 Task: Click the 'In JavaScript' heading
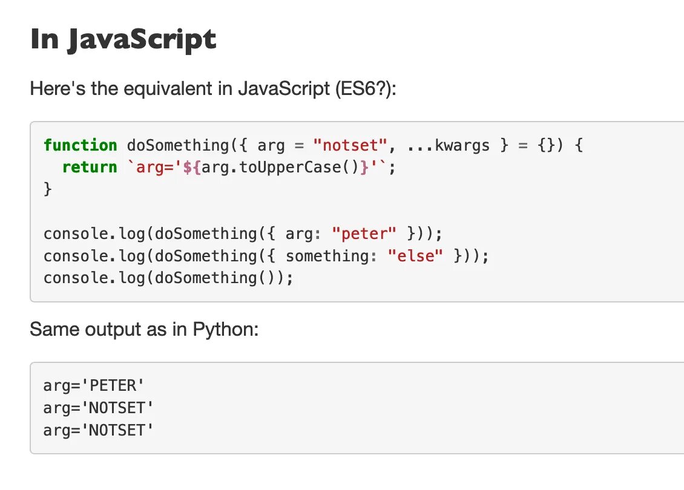tap(123, 40)
